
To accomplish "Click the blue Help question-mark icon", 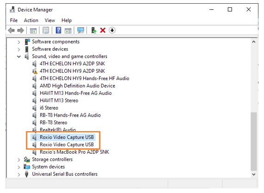I will (x=58, y=31).
